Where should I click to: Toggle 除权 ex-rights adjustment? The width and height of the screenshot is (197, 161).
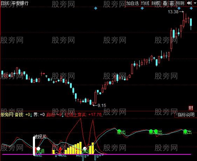156,3
